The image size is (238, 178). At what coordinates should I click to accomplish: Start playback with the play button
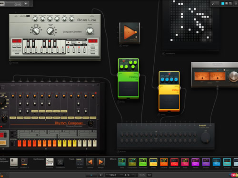pyautogui.click(x=91, y=175)
